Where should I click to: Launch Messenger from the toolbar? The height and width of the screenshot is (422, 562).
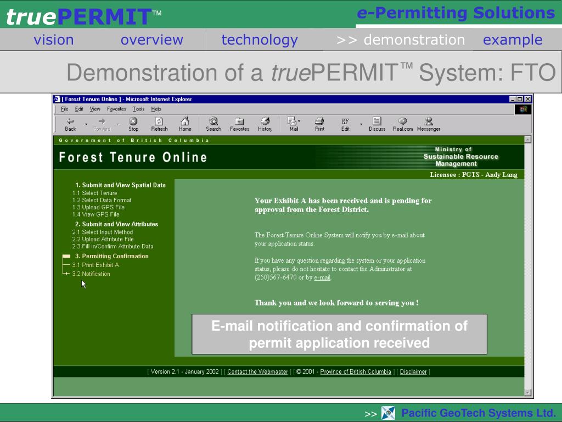(x=429, y=124)
